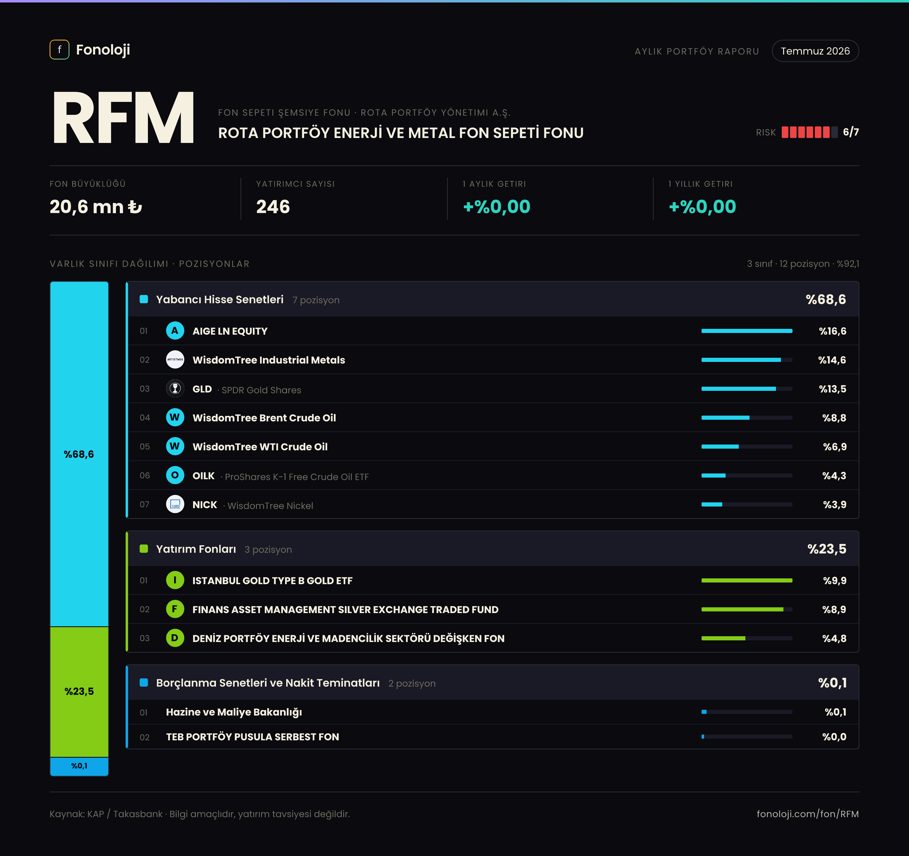This screenshot has height=856, width=909.
Task: Open the fonoloji.com/fon/RFM link
Action: (x=807, y=814)
